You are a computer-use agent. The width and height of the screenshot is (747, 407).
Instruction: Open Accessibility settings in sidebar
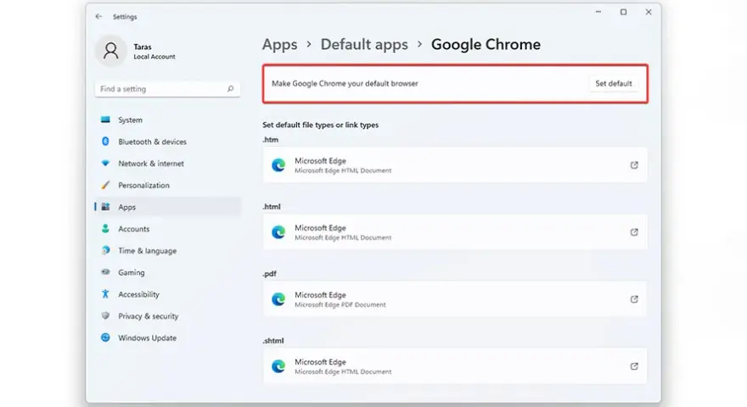pyautogui.click(x=168, y=294)
